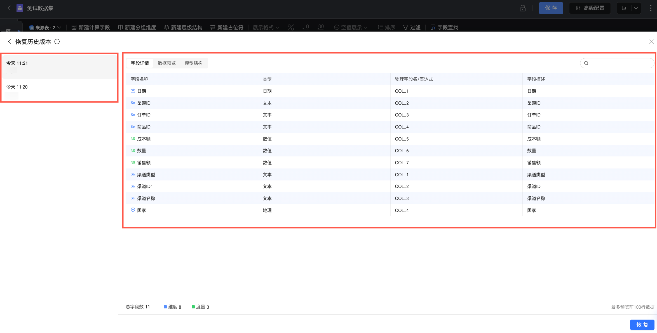The image size is (657, 333).
Task: Click the 保存 button
Action: point(551,8)
